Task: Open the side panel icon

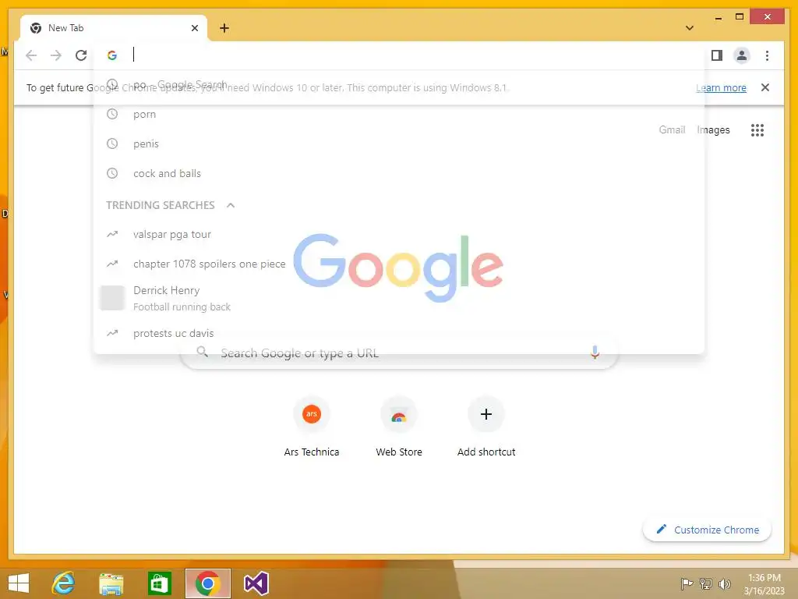Action: tap(717, 55)
